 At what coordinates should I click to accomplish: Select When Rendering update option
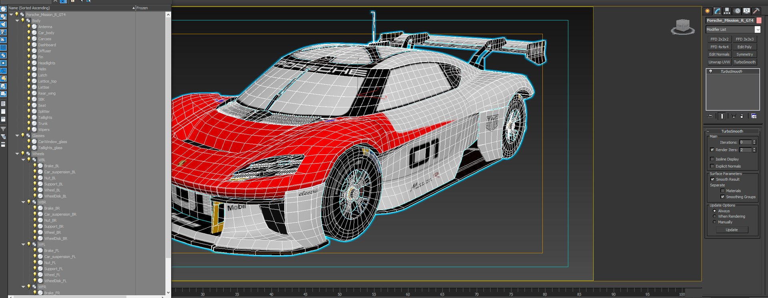[x=714, y=217]
